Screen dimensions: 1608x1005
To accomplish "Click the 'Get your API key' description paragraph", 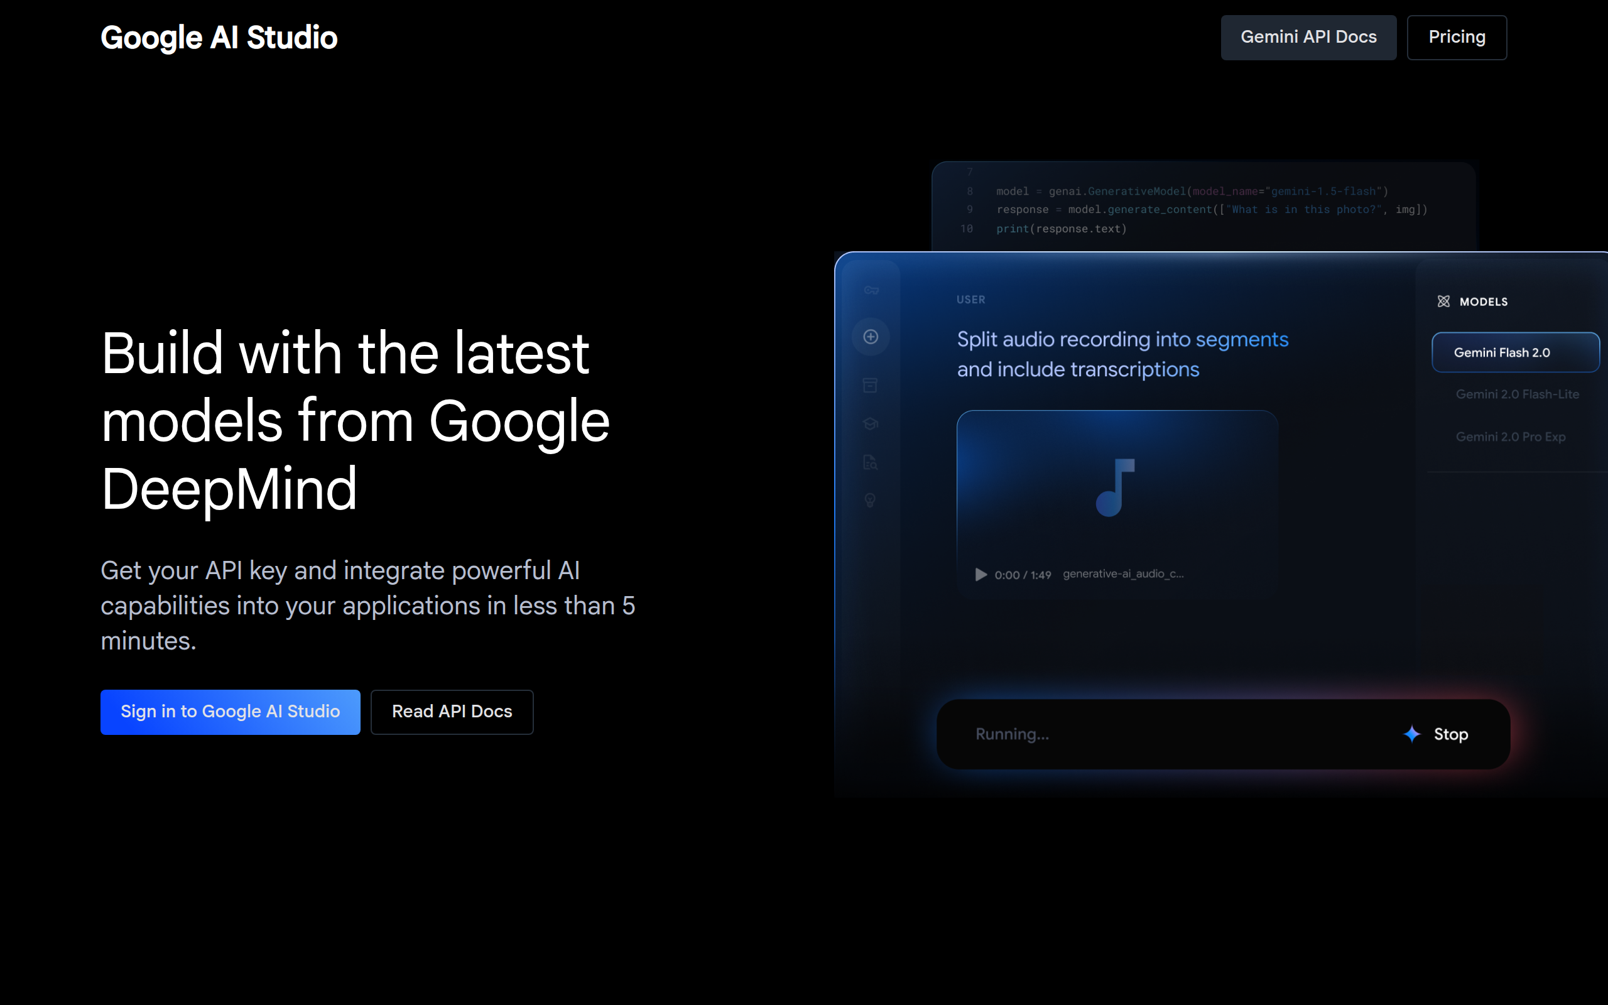I will click(367, 606).
